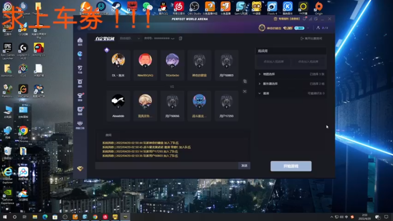
Task: Select player card Abaabbb in the bottom team
Action: [118, 106]
